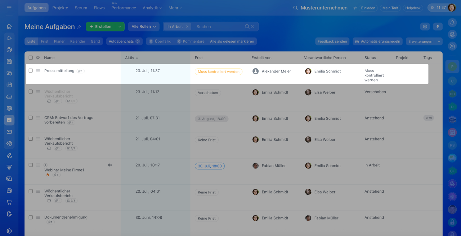Check the Dokumentgenehmigung task checkbox
Image resolution: width=461 pixels, height=236 pixels.
31,217
